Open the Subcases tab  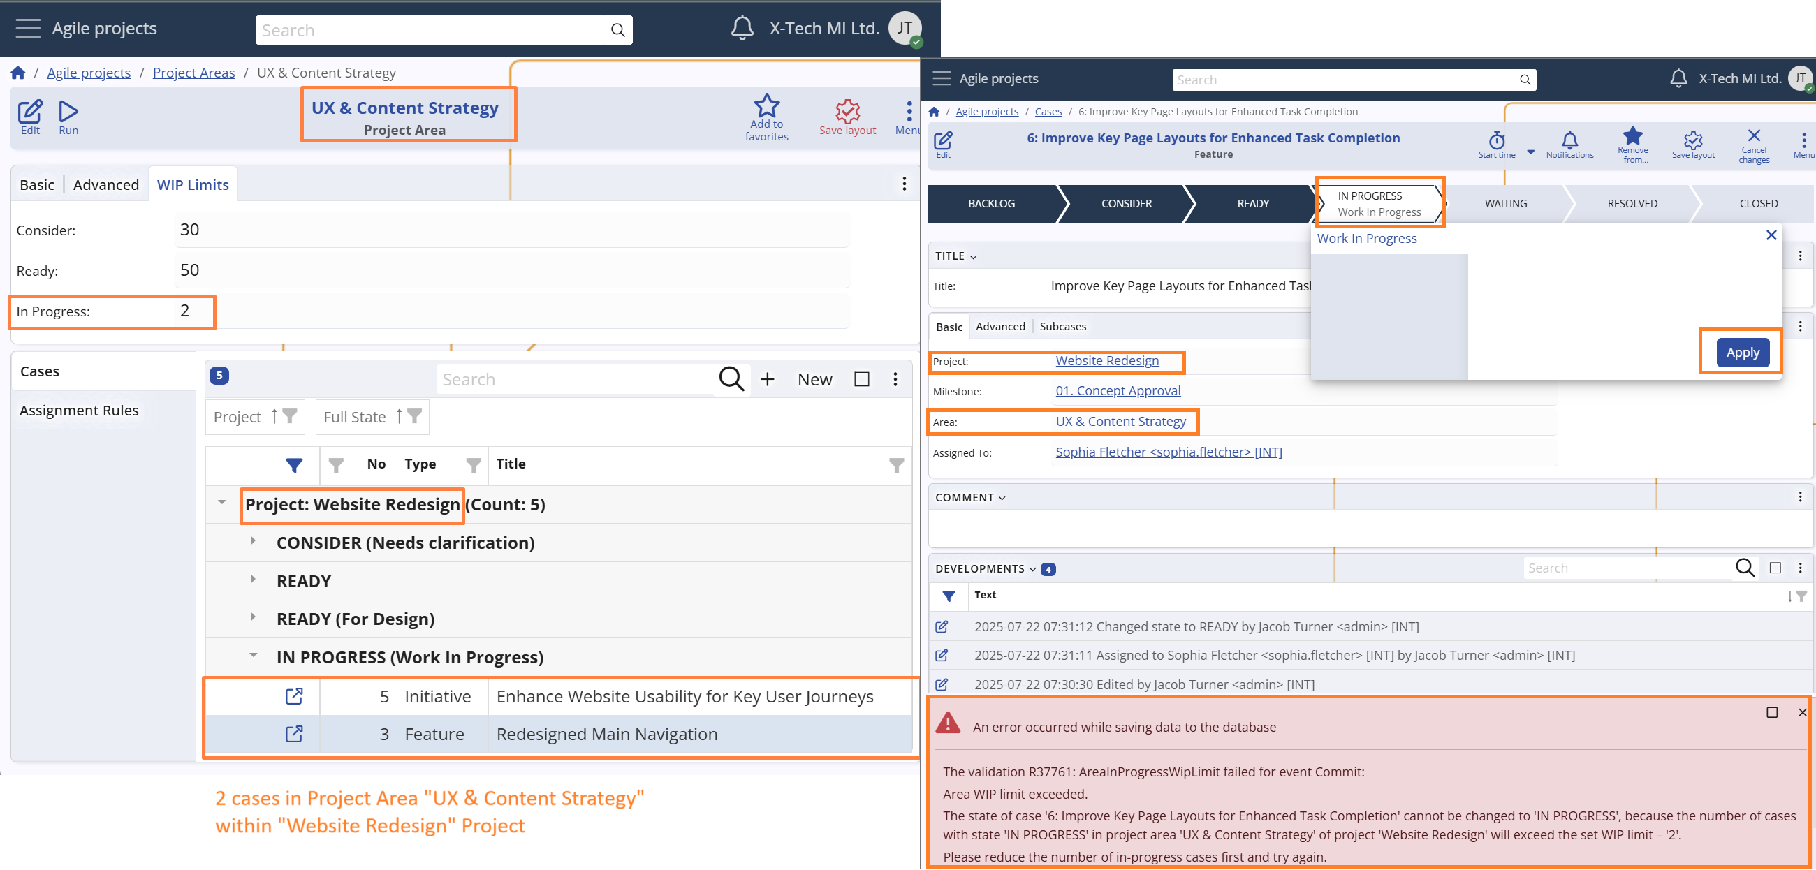[1062, 327]
